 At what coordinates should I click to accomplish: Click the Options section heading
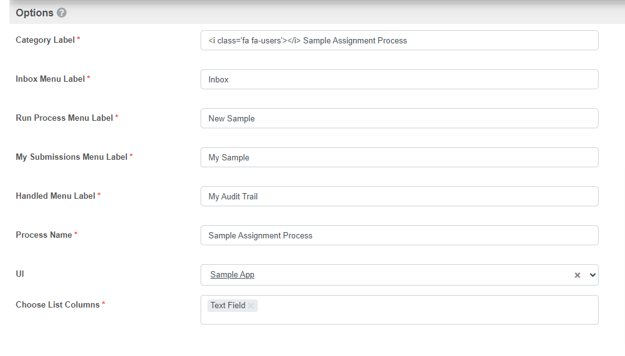(x=35, y=13)
